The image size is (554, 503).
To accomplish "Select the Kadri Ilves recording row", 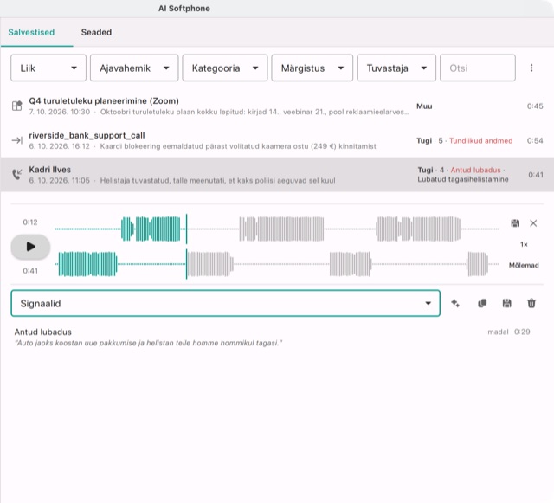I will point(277,175).
